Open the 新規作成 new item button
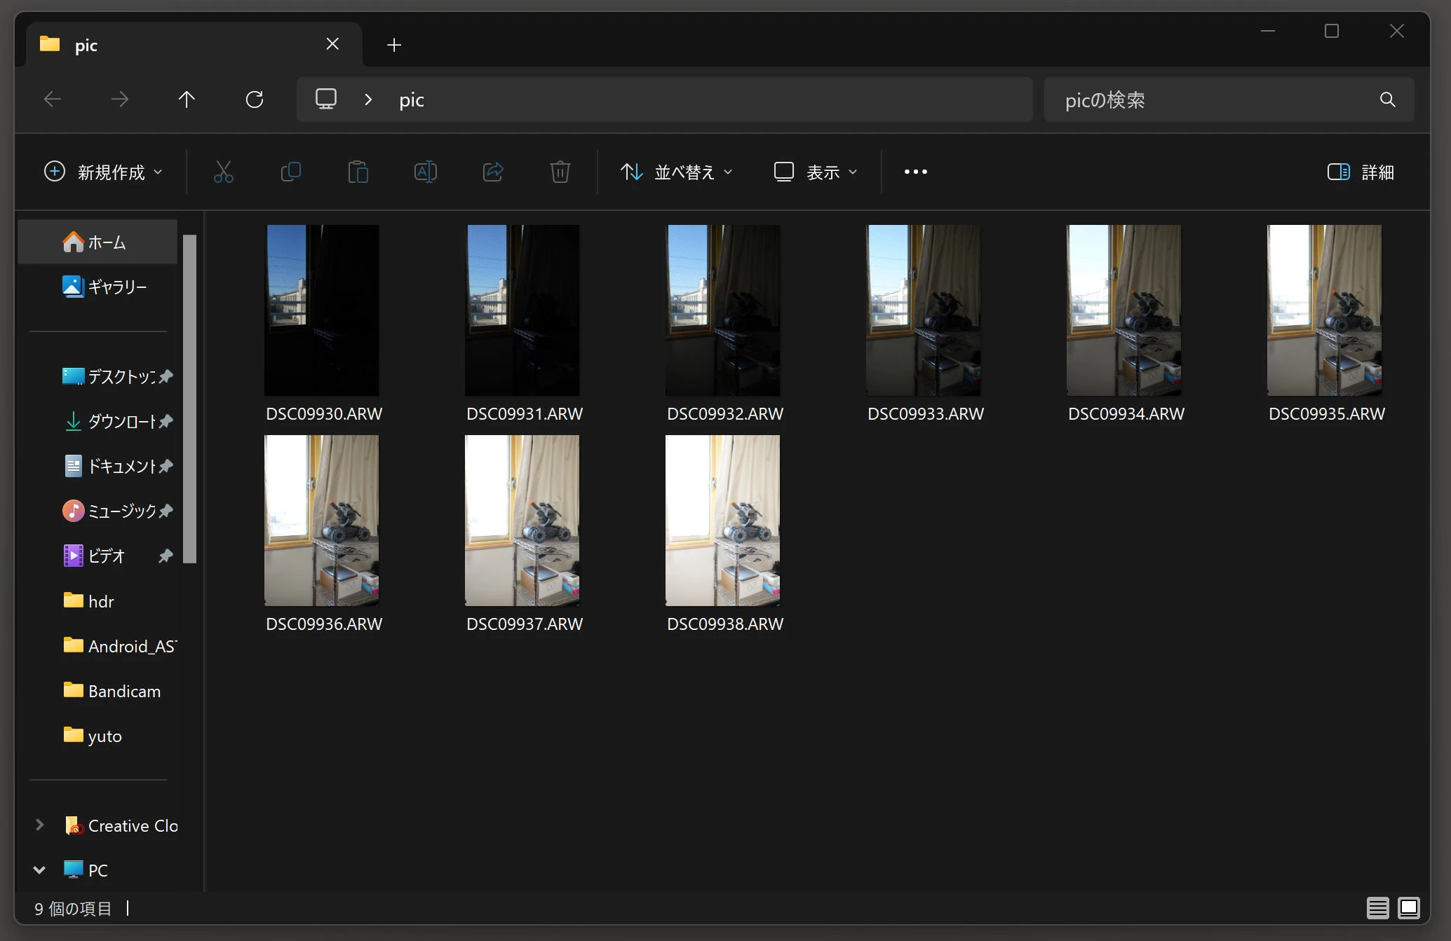The width and height of the screenshot is (1451, 941). 103,172
